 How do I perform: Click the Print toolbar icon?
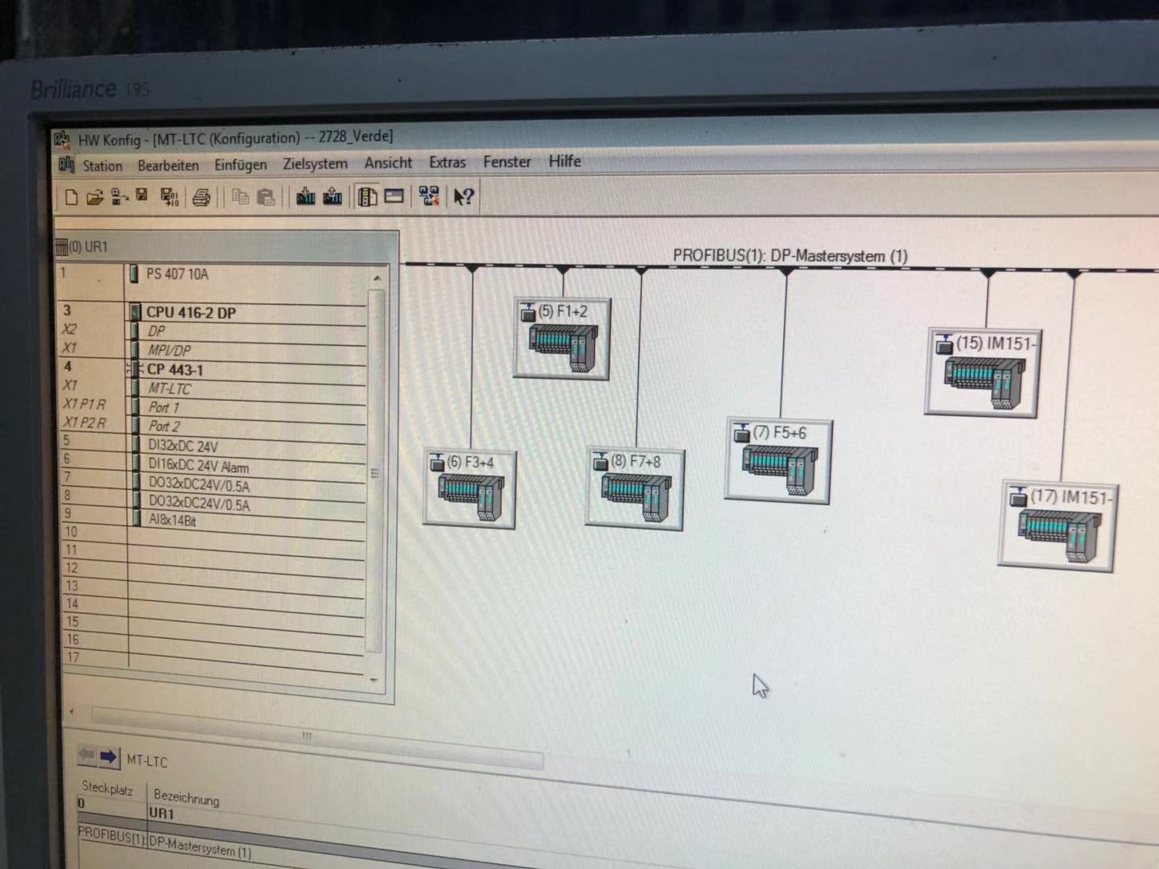pos(201,197)
